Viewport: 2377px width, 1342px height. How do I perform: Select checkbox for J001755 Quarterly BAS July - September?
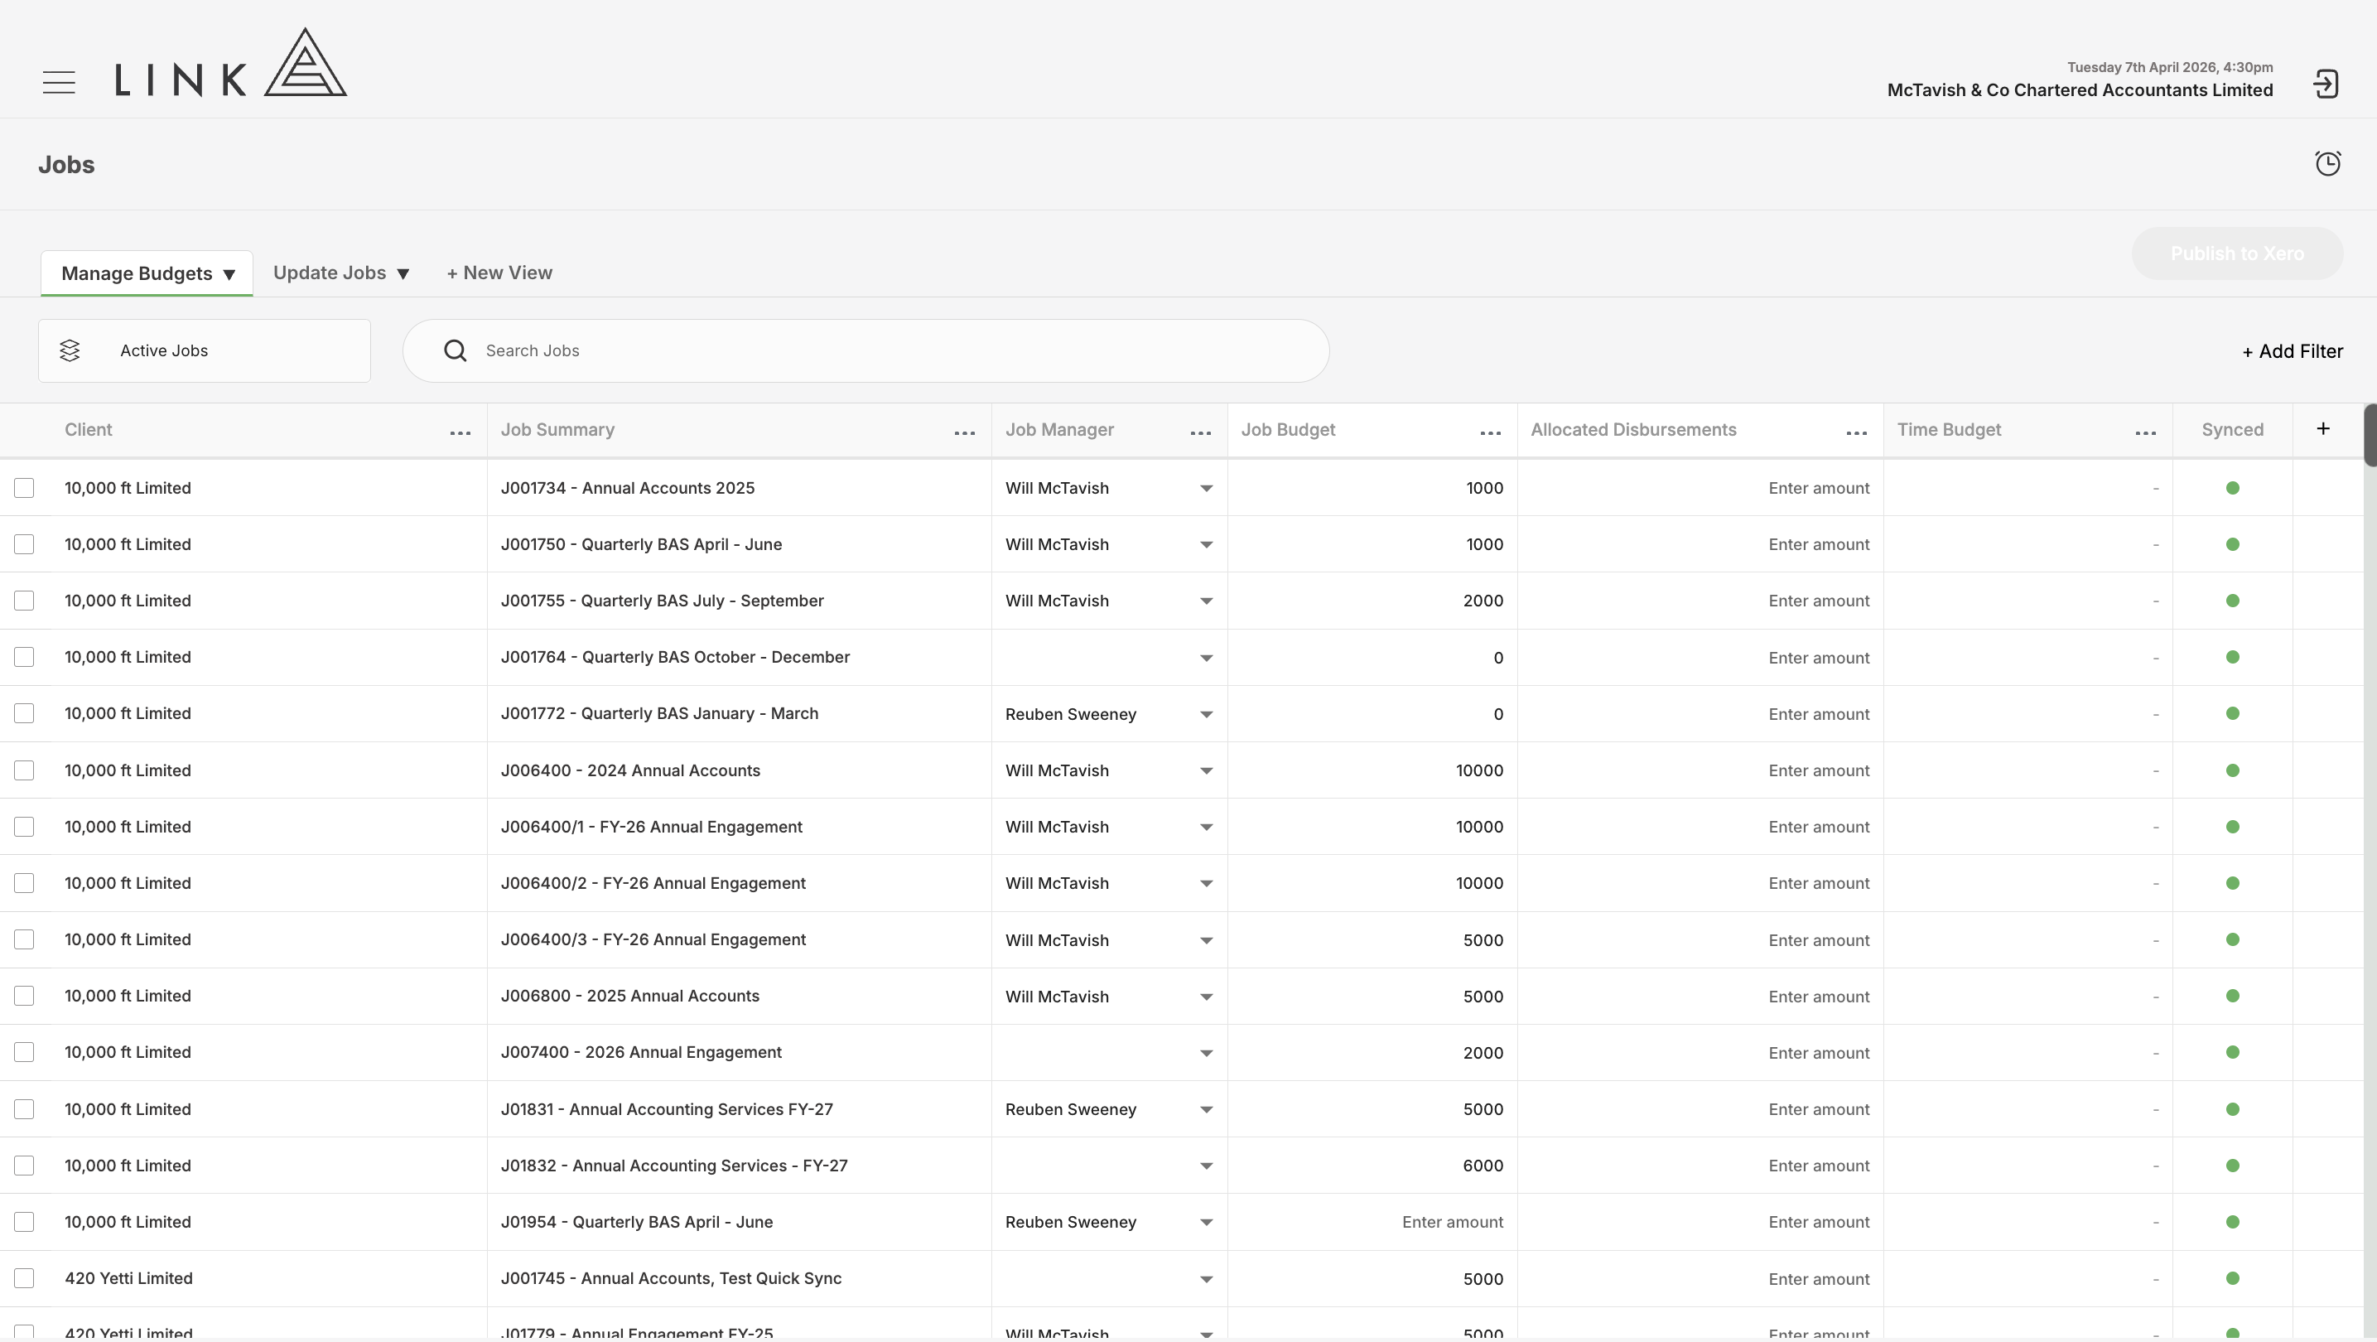pyautogui.click(x=24, y=601)
